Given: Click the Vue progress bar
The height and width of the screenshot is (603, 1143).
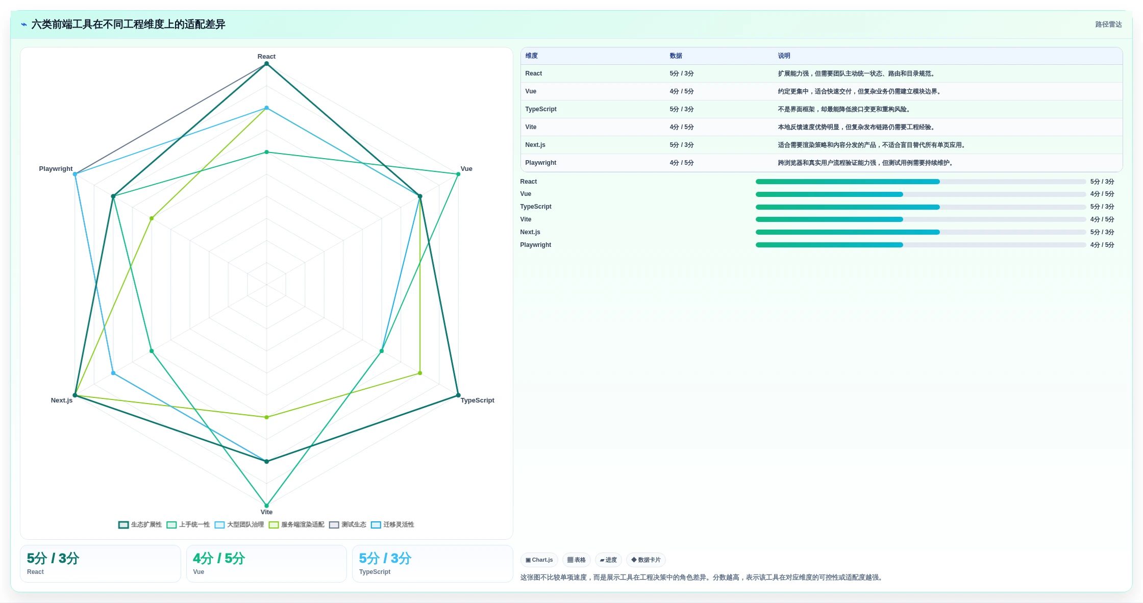Looking at the screenshot, I should (921, 194).
